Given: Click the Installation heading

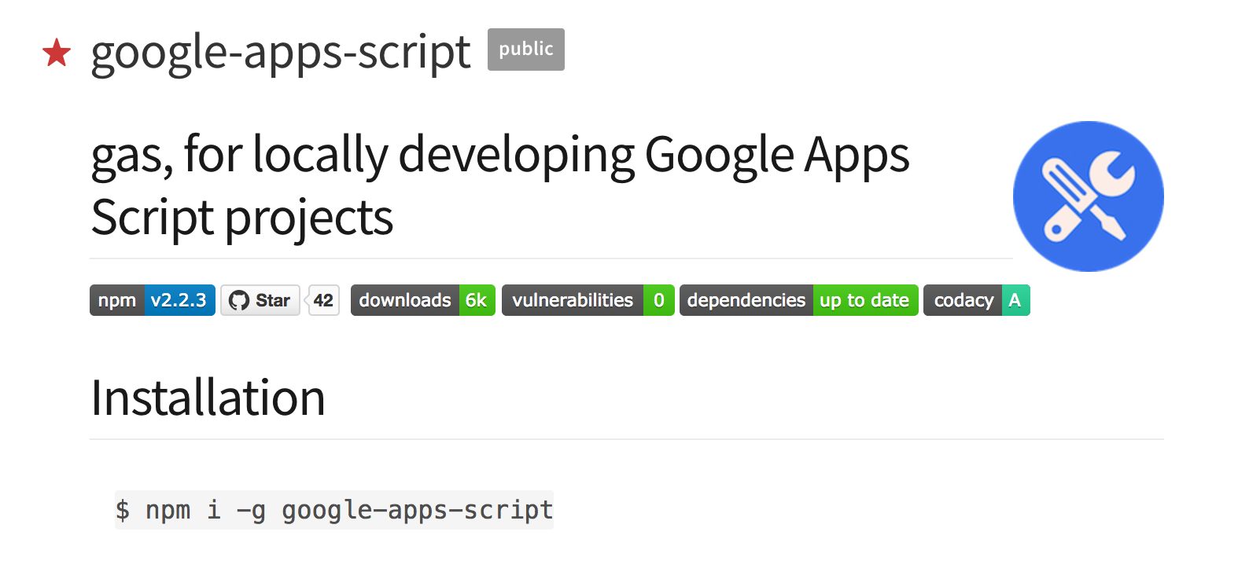Looking at the screenshot, I should pos(208,398).
